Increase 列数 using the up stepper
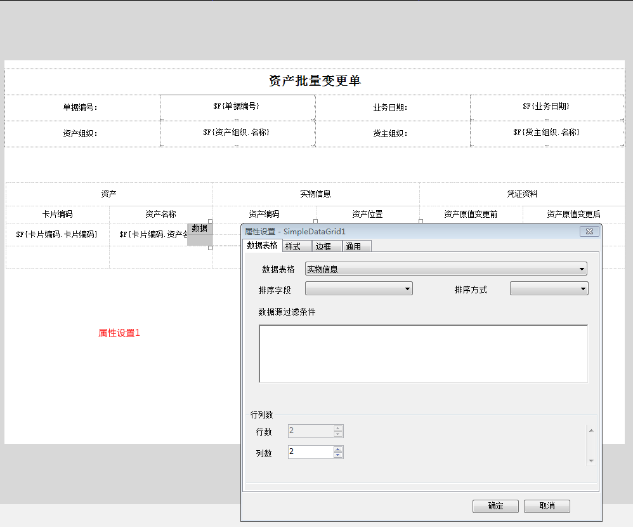The height and width of the screenshot is (527, 633). pos(339,449)
